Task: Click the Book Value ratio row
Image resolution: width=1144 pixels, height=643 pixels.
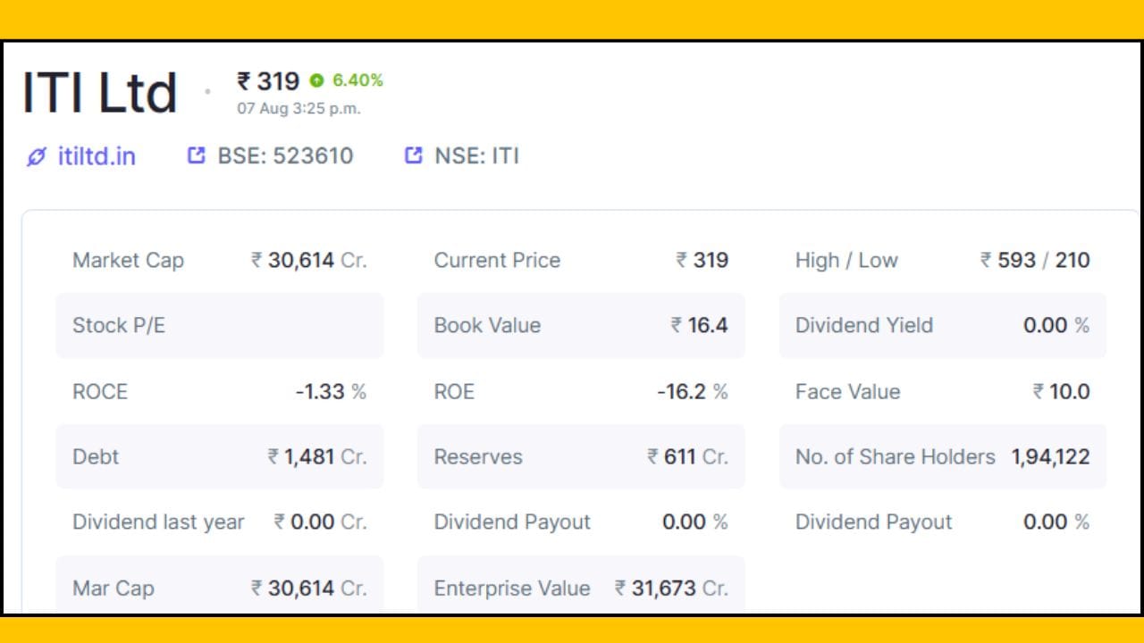Action: click(x=581, y=325)
